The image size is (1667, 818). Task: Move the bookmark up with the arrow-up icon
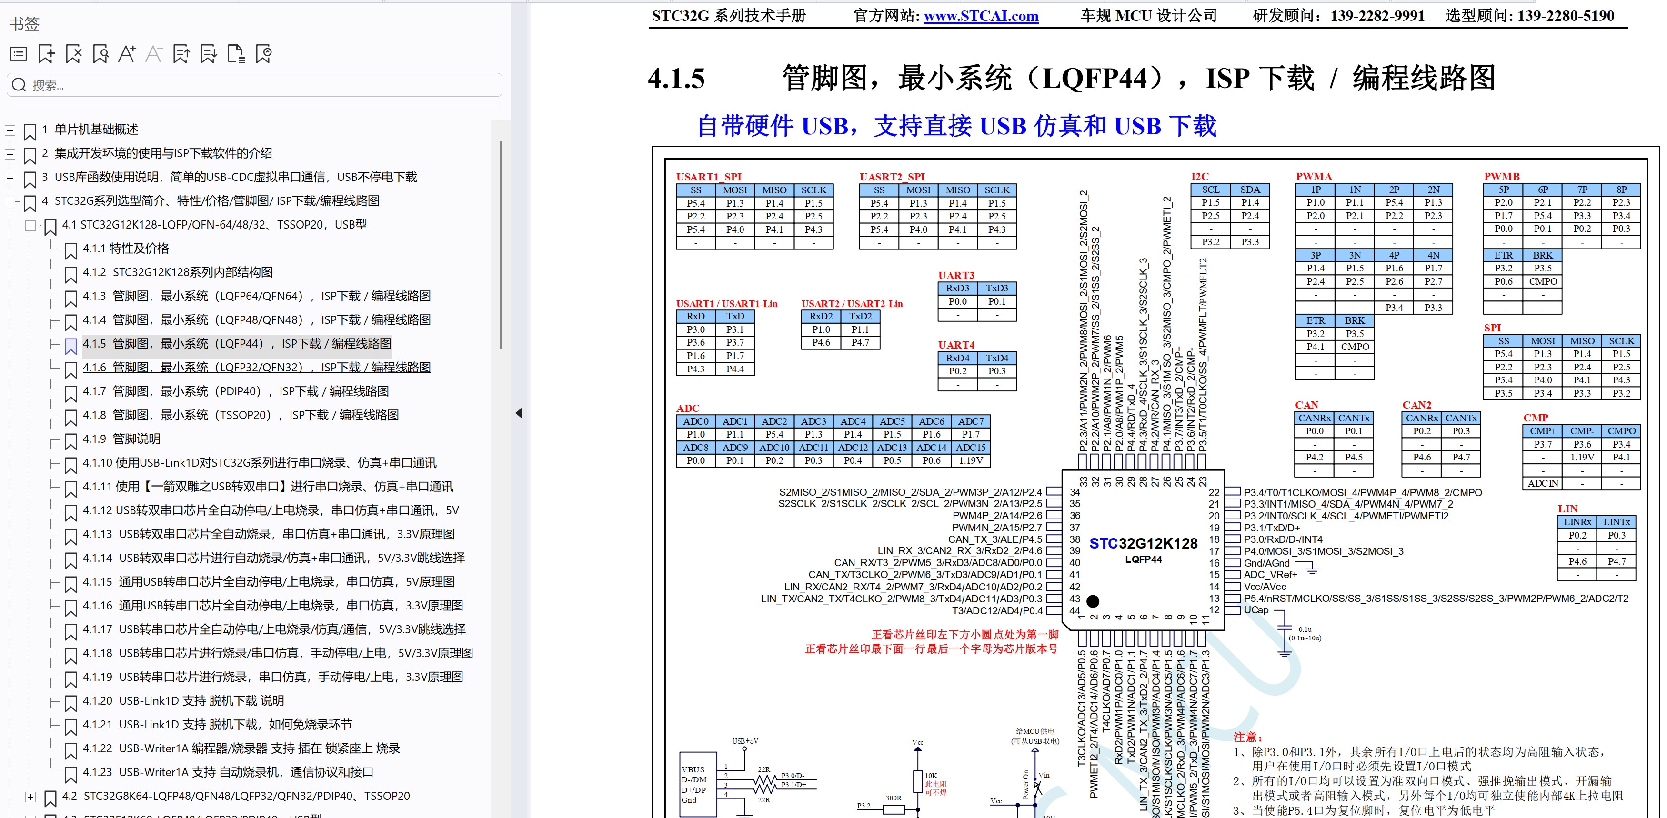pos(182,54)
